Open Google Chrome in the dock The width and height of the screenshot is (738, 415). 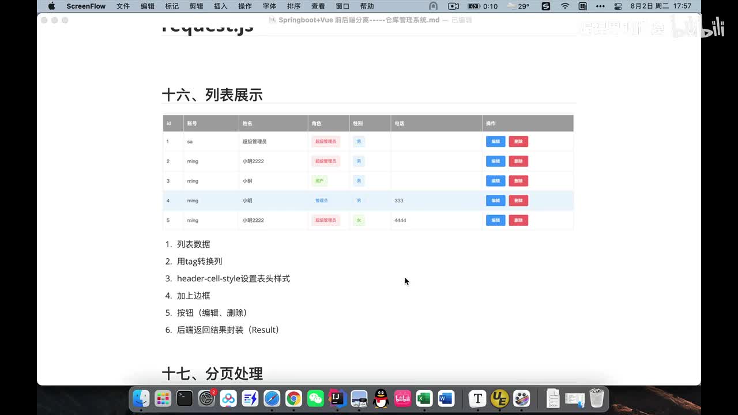294,398
